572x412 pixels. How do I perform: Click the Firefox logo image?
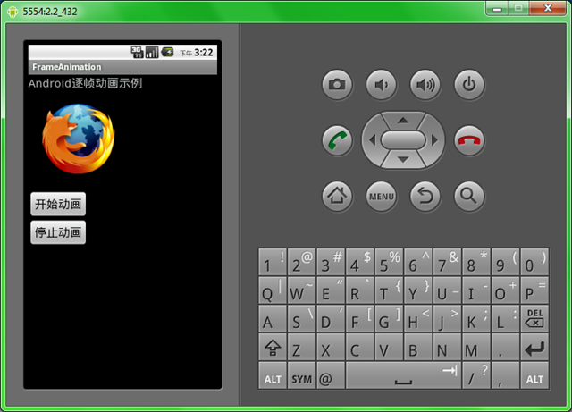pos(79,139)
